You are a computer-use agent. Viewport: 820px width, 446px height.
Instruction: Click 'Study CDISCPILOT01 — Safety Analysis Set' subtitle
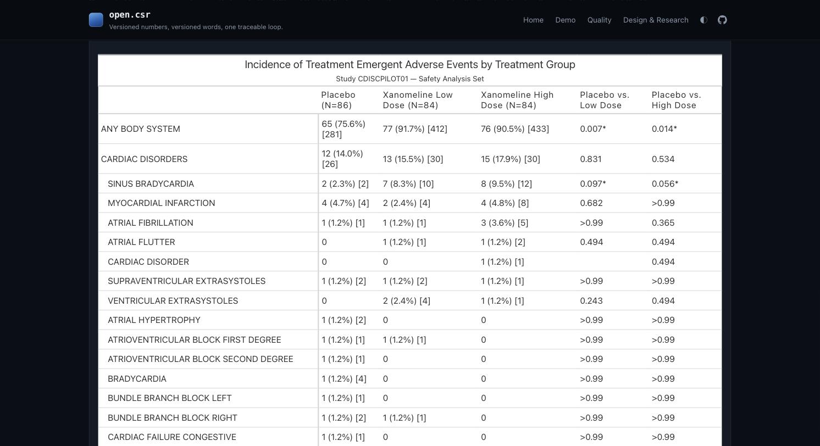[x=410, y=79]
